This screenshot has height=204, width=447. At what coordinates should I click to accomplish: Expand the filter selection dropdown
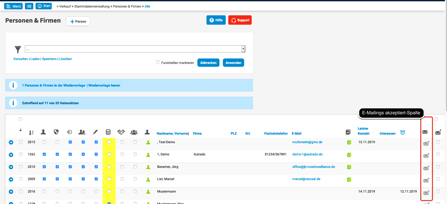[243, 49]
